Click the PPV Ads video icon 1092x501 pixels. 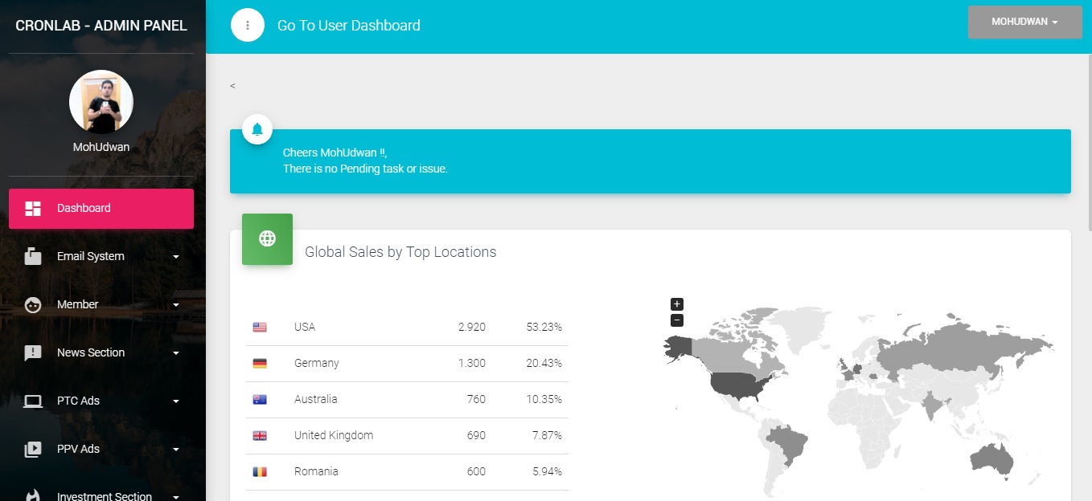click(33, 449)
